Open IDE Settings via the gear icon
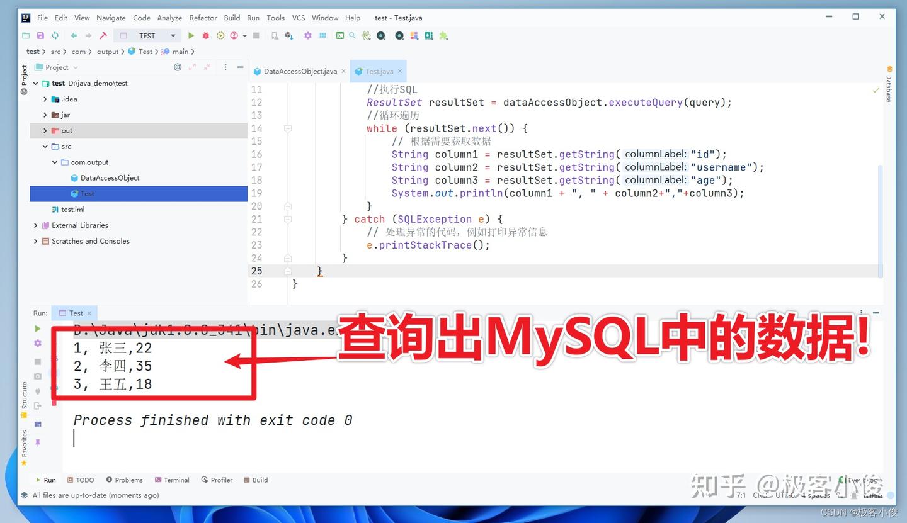907x523 pixels. (x=307, y=35)
